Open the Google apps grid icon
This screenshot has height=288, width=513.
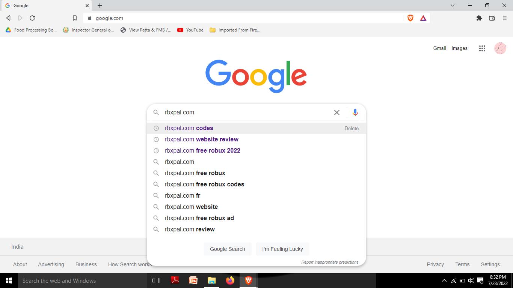pos(482,48)
